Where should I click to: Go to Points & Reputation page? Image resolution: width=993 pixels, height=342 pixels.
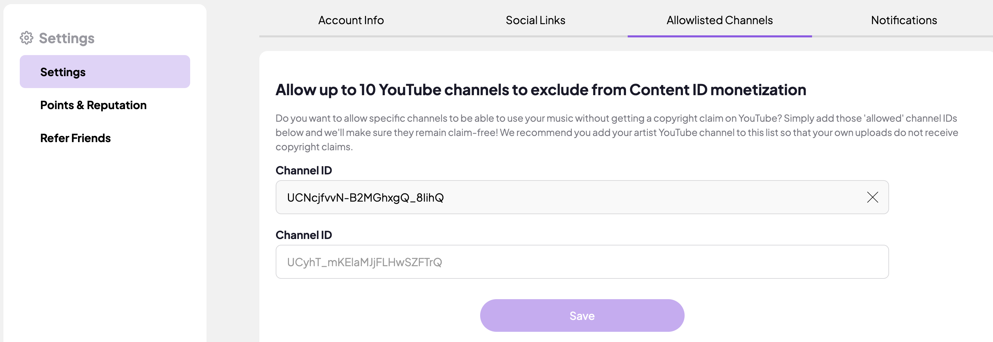93,105
